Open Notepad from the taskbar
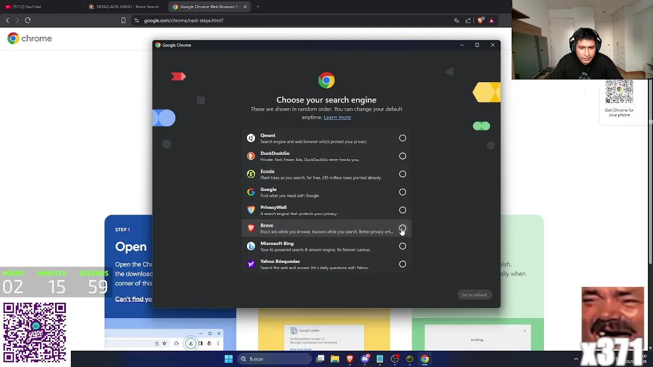Screen dimensions: 653x367 380,359
